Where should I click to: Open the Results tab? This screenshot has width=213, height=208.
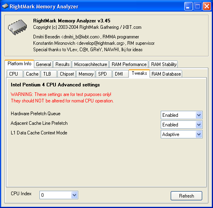(x=62, y=64)
